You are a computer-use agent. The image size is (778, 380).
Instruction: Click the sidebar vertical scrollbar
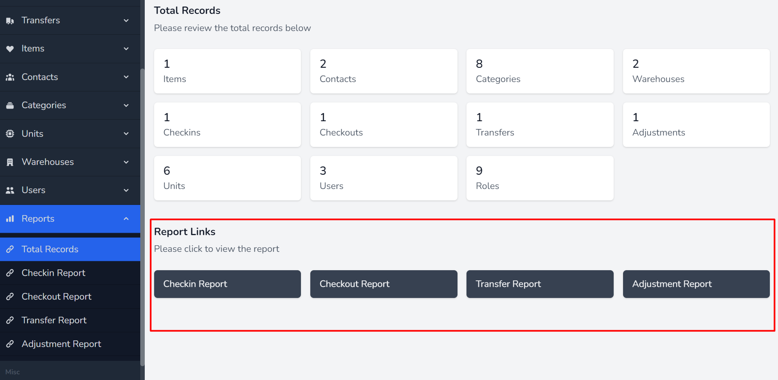tap(142, 216)
